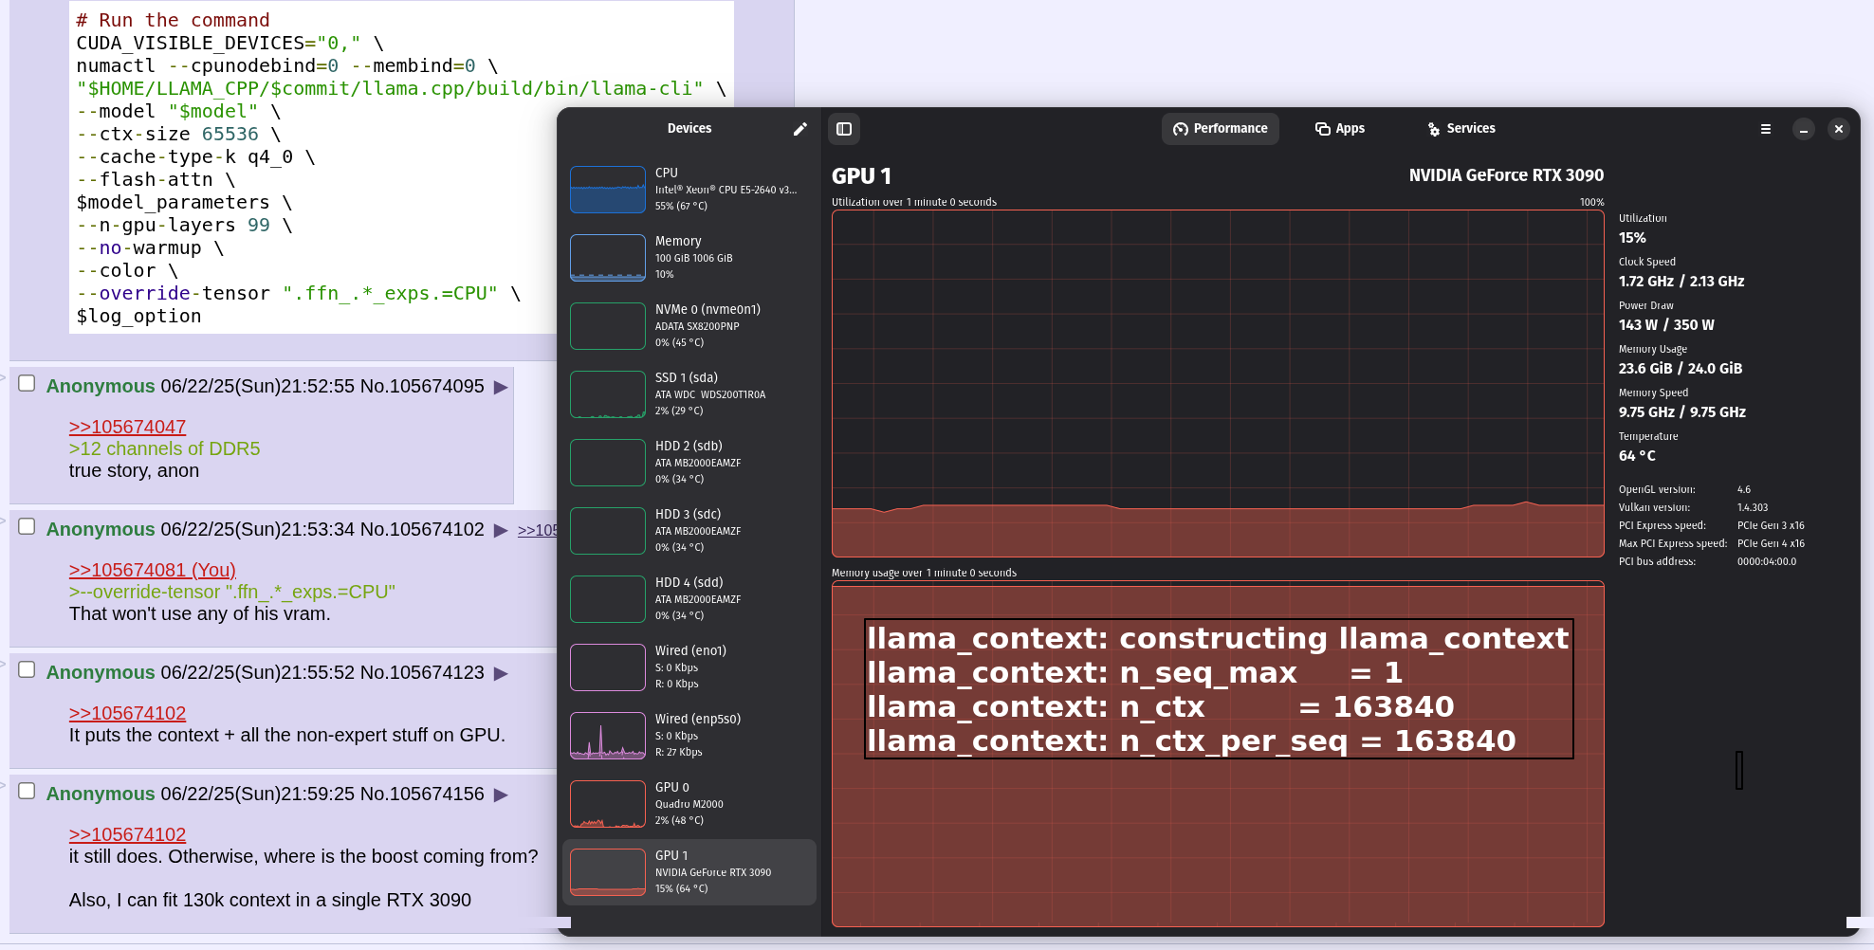Click the GPU memory usage graph
This screenshot has height=950, width=1874.
point(1218,754)
